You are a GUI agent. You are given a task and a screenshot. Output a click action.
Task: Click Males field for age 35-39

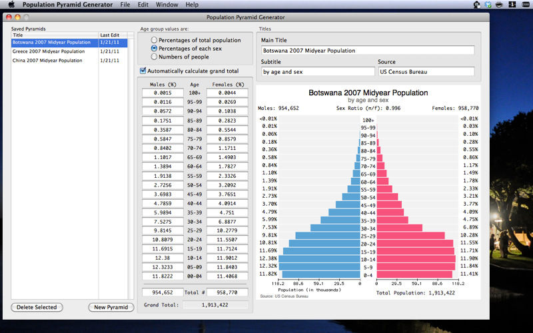[163, 212]
